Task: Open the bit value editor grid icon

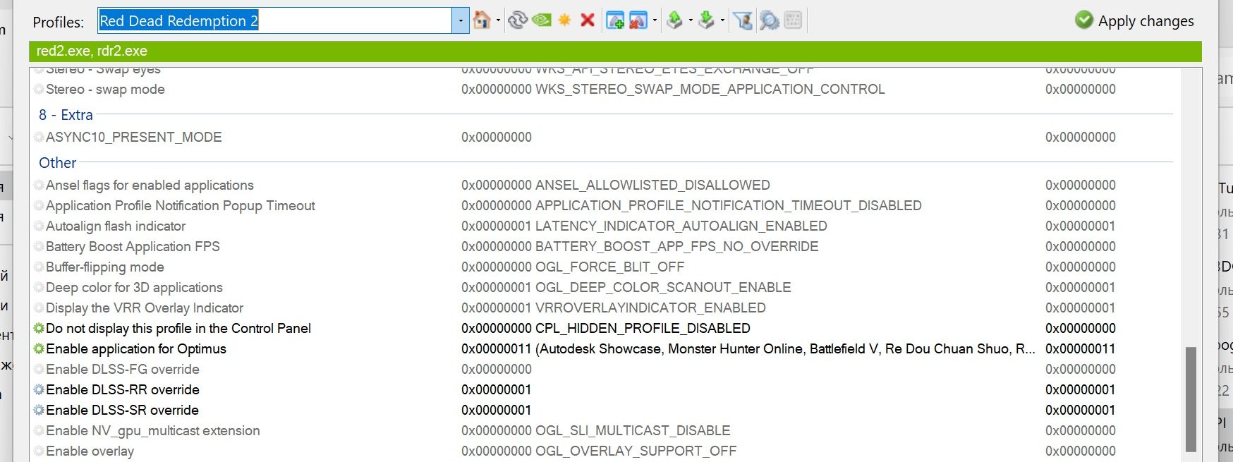Action: [x=793, y=20]
